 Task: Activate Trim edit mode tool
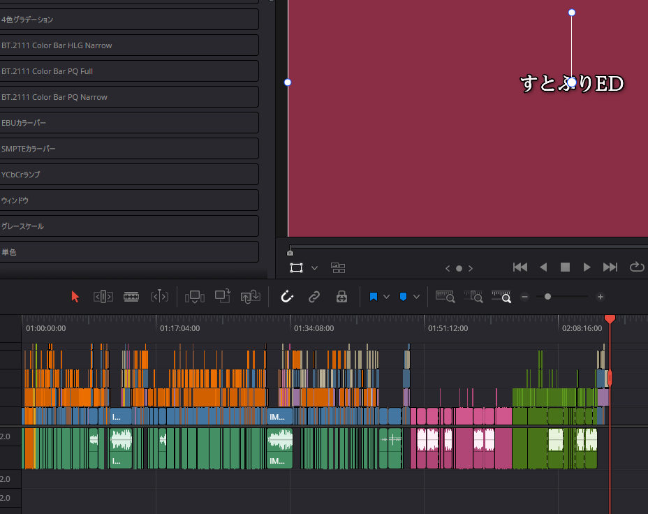point(103,297)
